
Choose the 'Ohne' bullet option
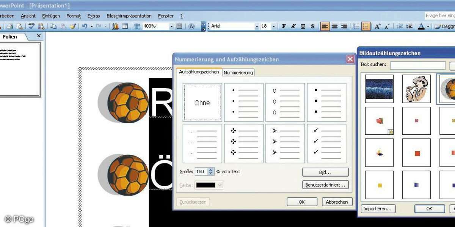pos(202,102)
